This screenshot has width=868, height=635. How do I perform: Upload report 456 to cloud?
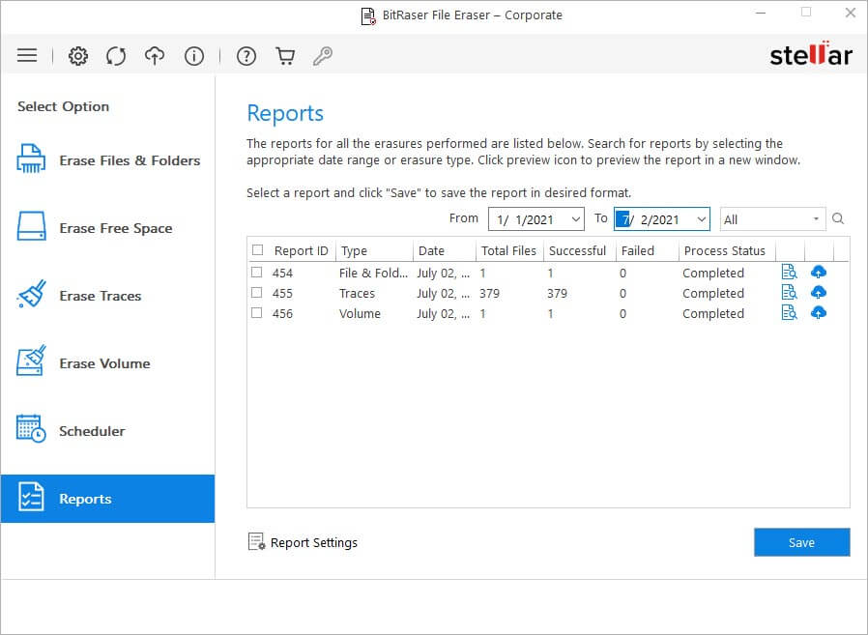(x=819, y=313)
